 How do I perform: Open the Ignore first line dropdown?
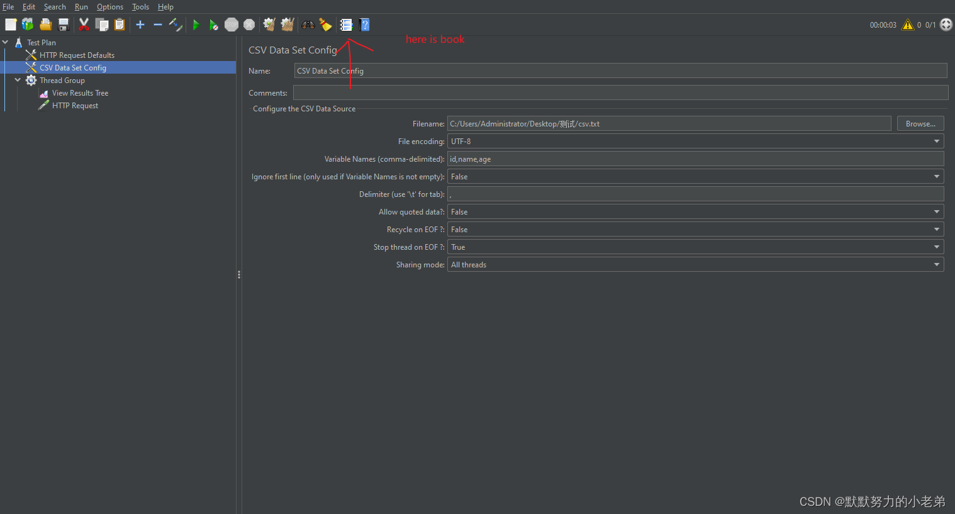coord(695,177)
